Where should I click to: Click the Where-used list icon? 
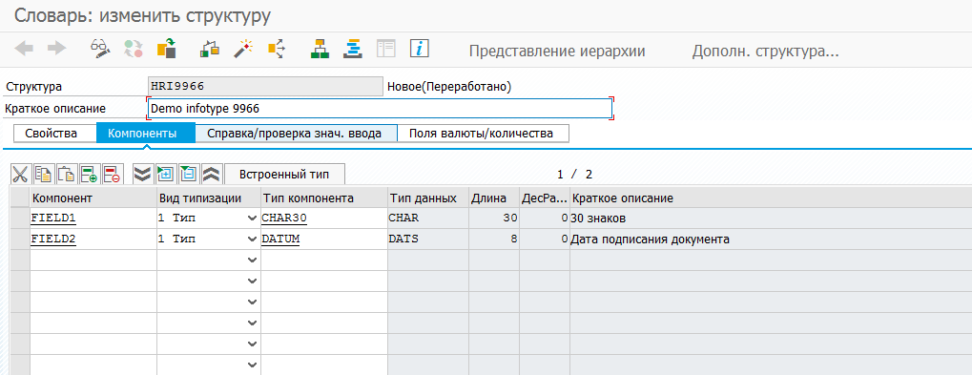(x=277, y=49)
